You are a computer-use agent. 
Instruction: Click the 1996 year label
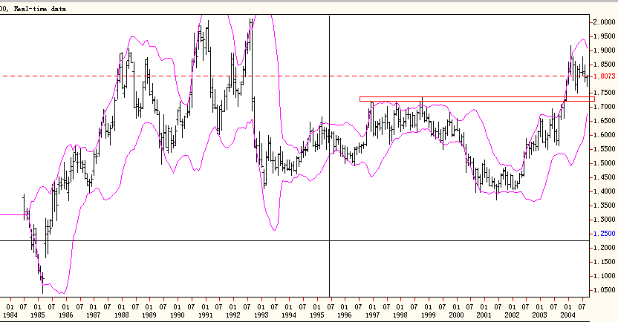coord(345,315)
